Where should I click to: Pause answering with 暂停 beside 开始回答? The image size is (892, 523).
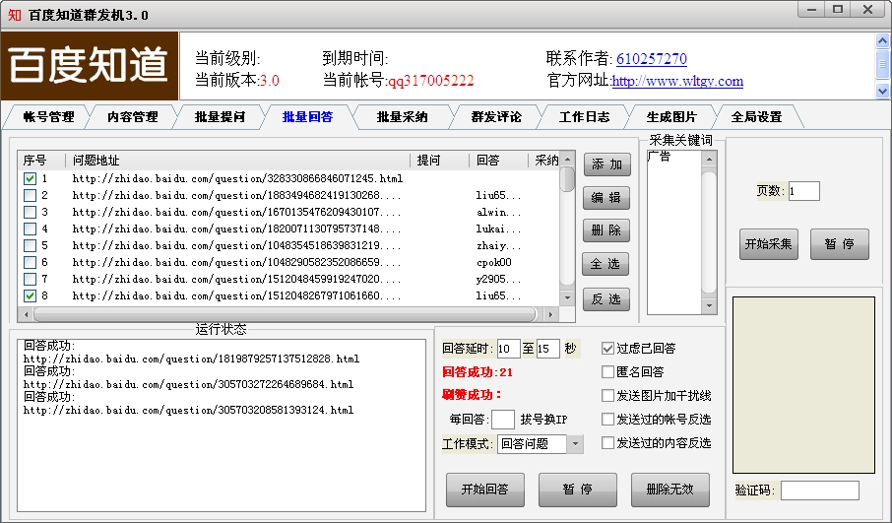click(578, 490)
